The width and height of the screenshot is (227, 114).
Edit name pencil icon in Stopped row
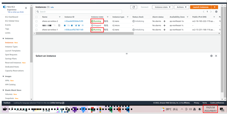[x=59, y=25]
